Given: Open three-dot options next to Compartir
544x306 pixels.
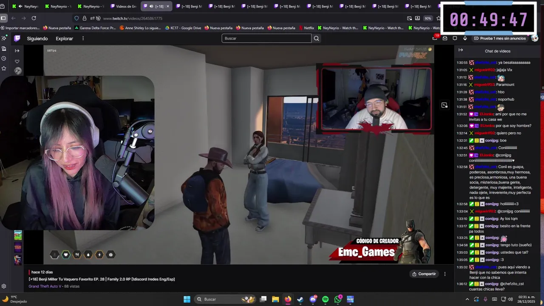Looking at the screenshot, I should click(x=445, y=274).
